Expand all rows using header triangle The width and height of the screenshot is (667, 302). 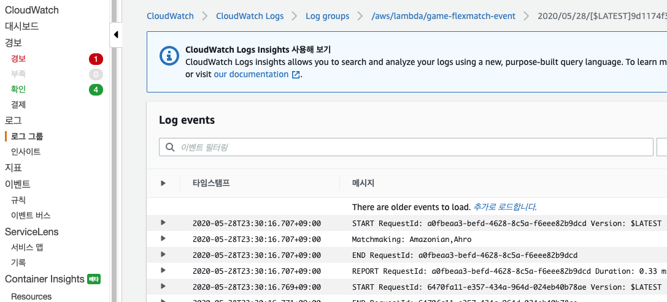(163, 183)
